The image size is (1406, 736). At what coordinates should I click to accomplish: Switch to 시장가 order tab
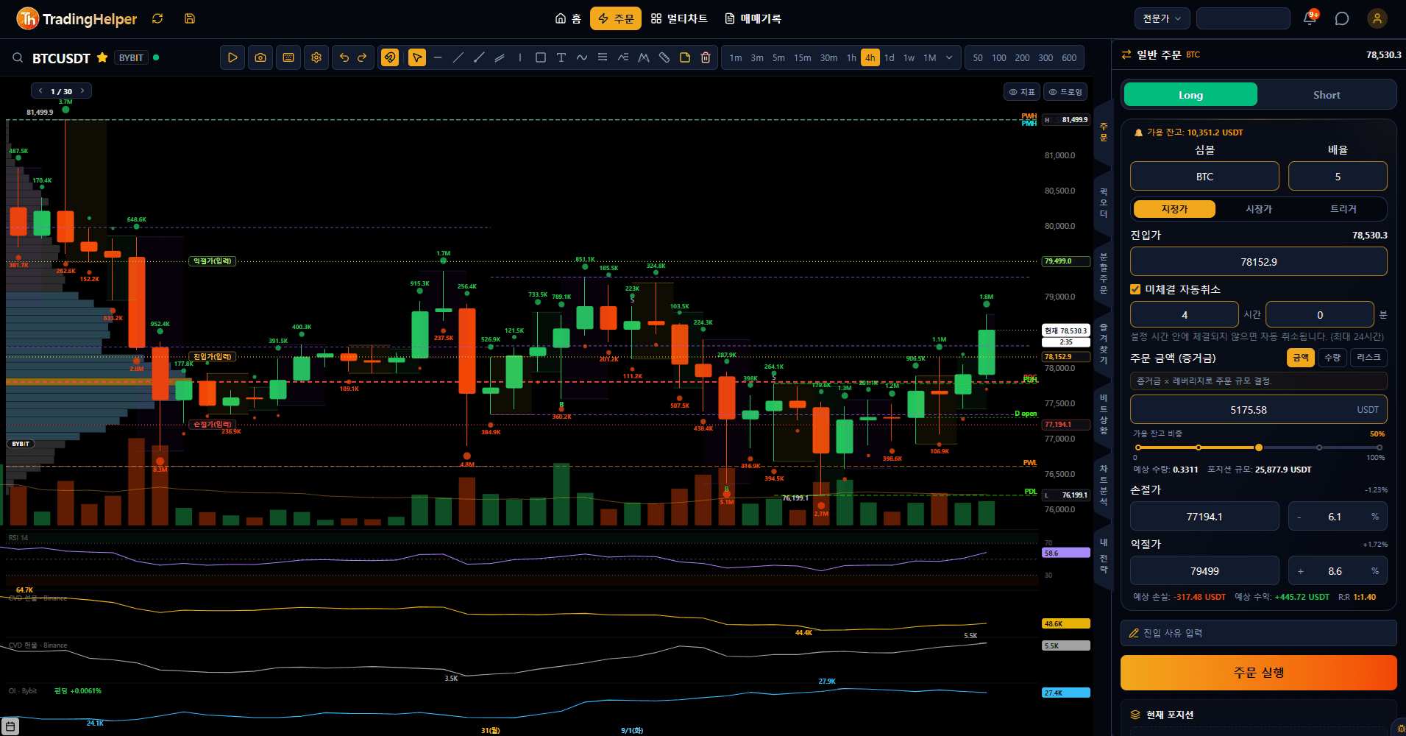tap(1259, 209)
